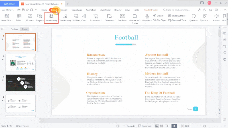The width and height of the screenshot is (228, 128).
Task: Add a new slide with plus button
Action: point(19,120)
